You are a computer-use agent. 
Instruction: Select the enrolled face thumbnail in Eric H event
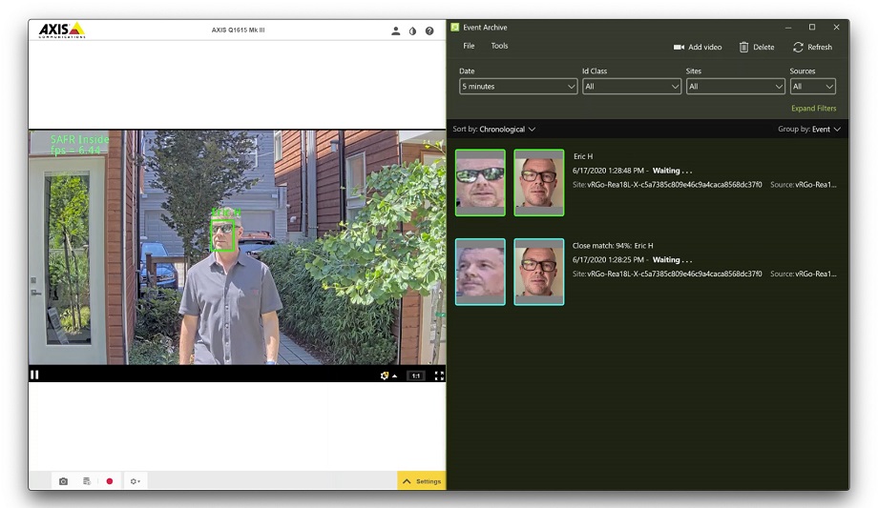[539, 182]
